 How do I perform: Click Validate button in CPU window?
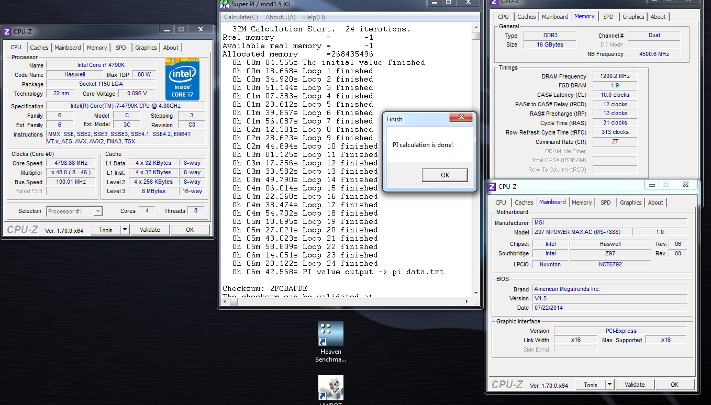point(150,230)
